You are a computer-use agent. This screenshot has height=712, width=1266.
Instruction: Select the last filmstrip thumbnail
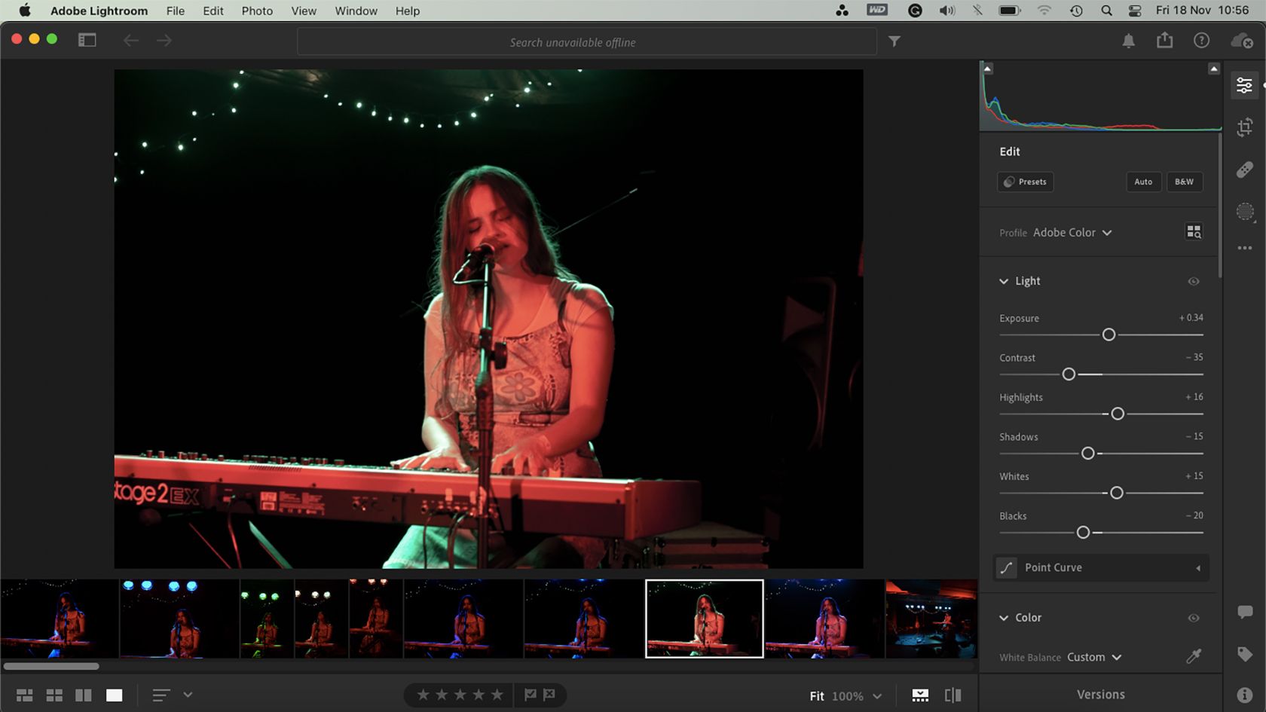click(x=931, y=619)
